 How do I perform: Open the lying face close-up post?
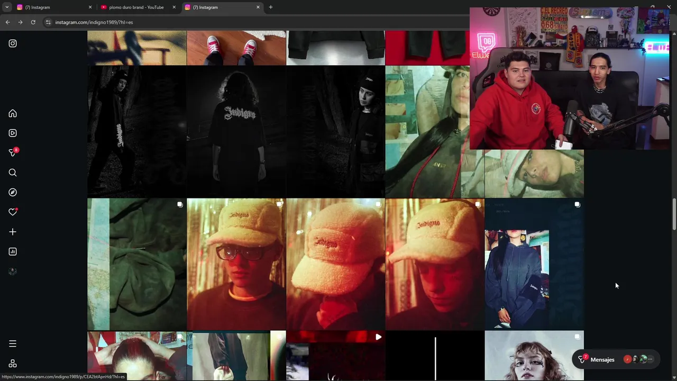pyautogui.click(x=534, y=174)
